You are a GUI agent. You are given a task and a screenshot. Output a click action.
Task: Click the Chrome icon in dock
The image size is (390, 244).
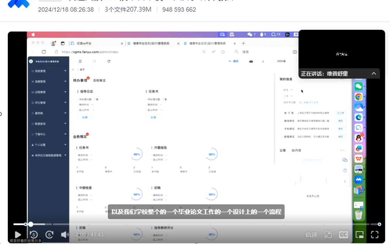358,96
